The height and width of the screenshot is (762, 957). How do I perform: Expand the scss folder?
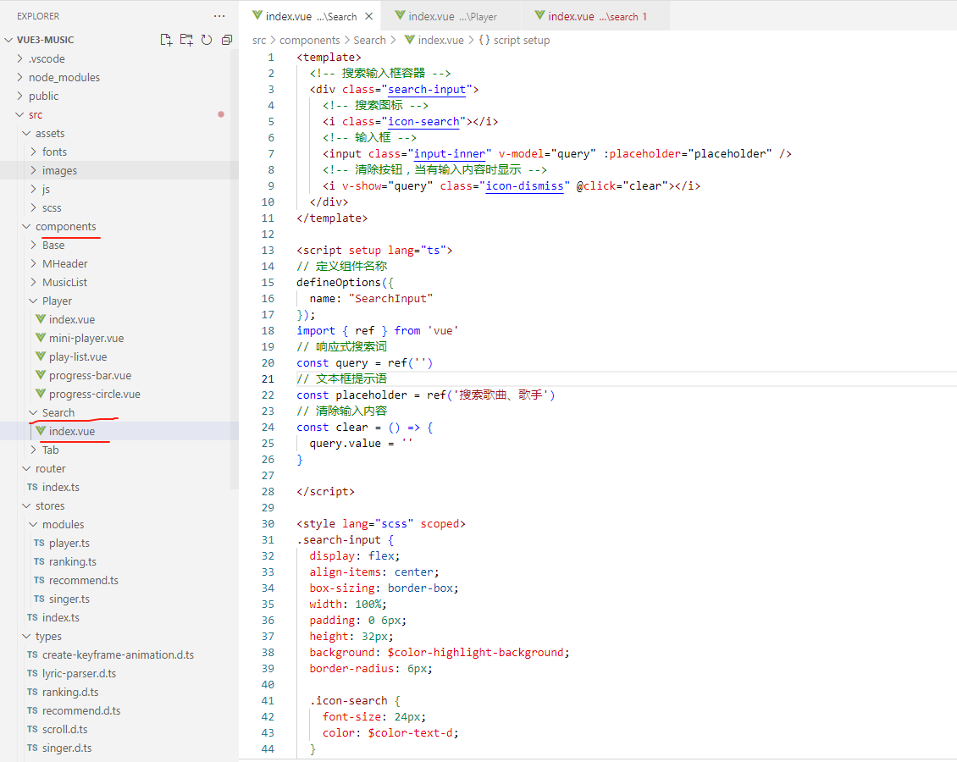[x=52, y=207]
